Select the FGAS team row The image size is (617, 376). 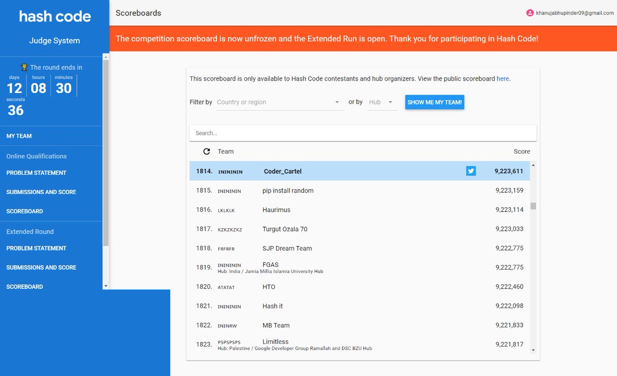tap(359, 268)
